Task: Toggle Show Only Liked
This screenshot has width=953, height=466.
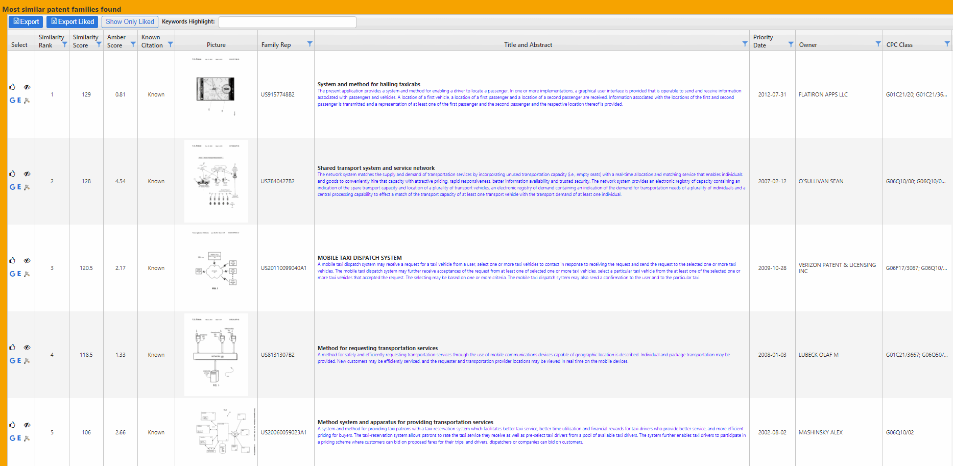Action: pyautogui.click(x=130, y=21)
